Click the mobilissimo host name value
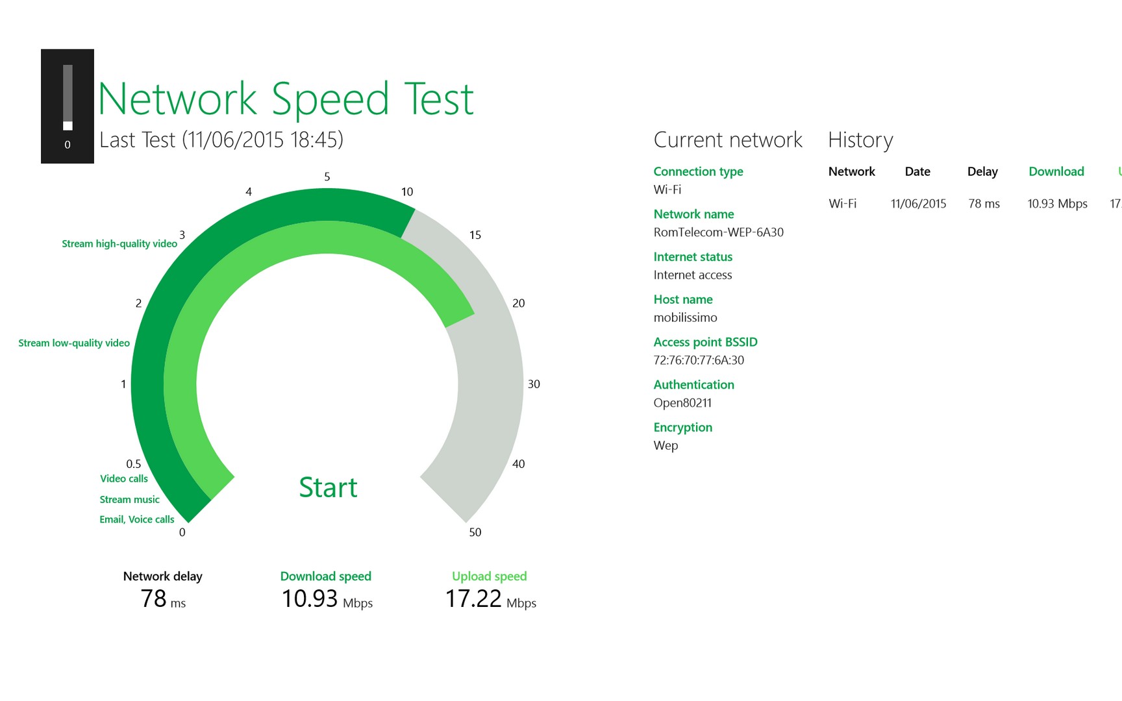 (685, 317)
